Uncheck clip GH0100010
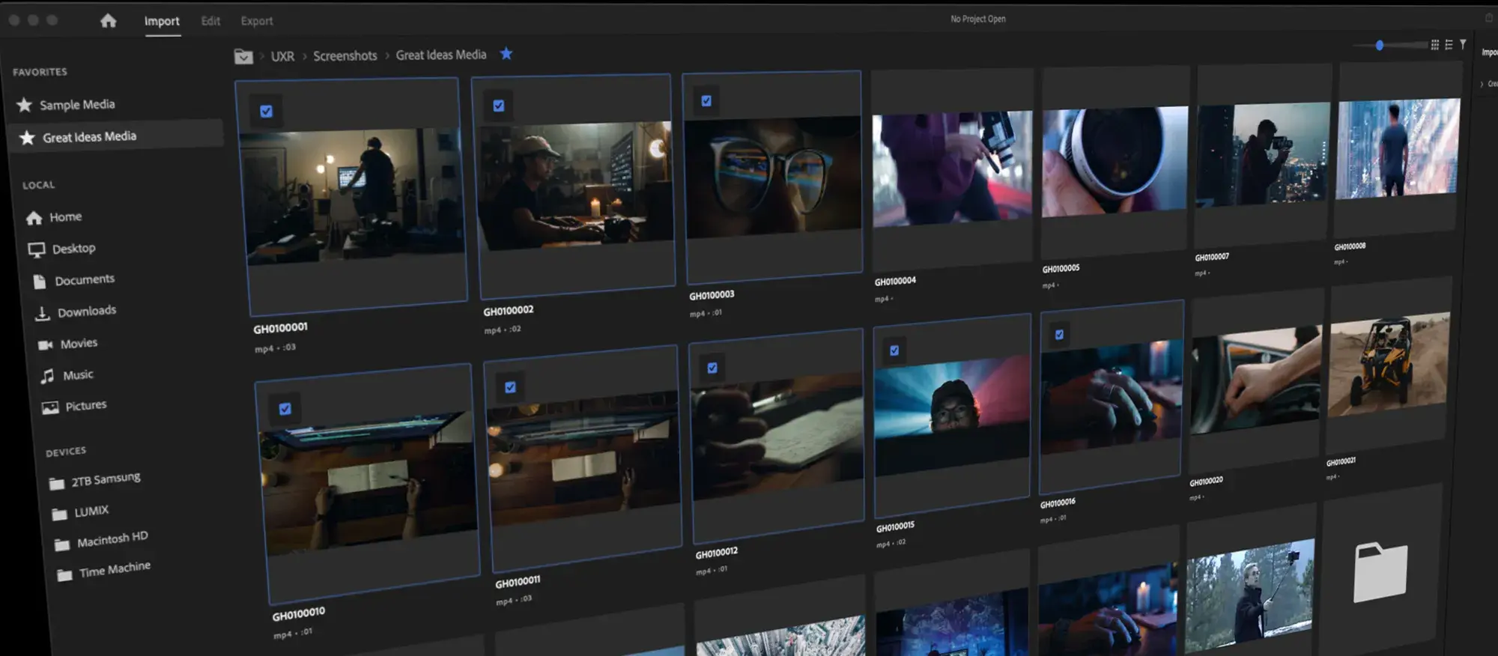Screen dimensions: 1498x656 [285, 409]
